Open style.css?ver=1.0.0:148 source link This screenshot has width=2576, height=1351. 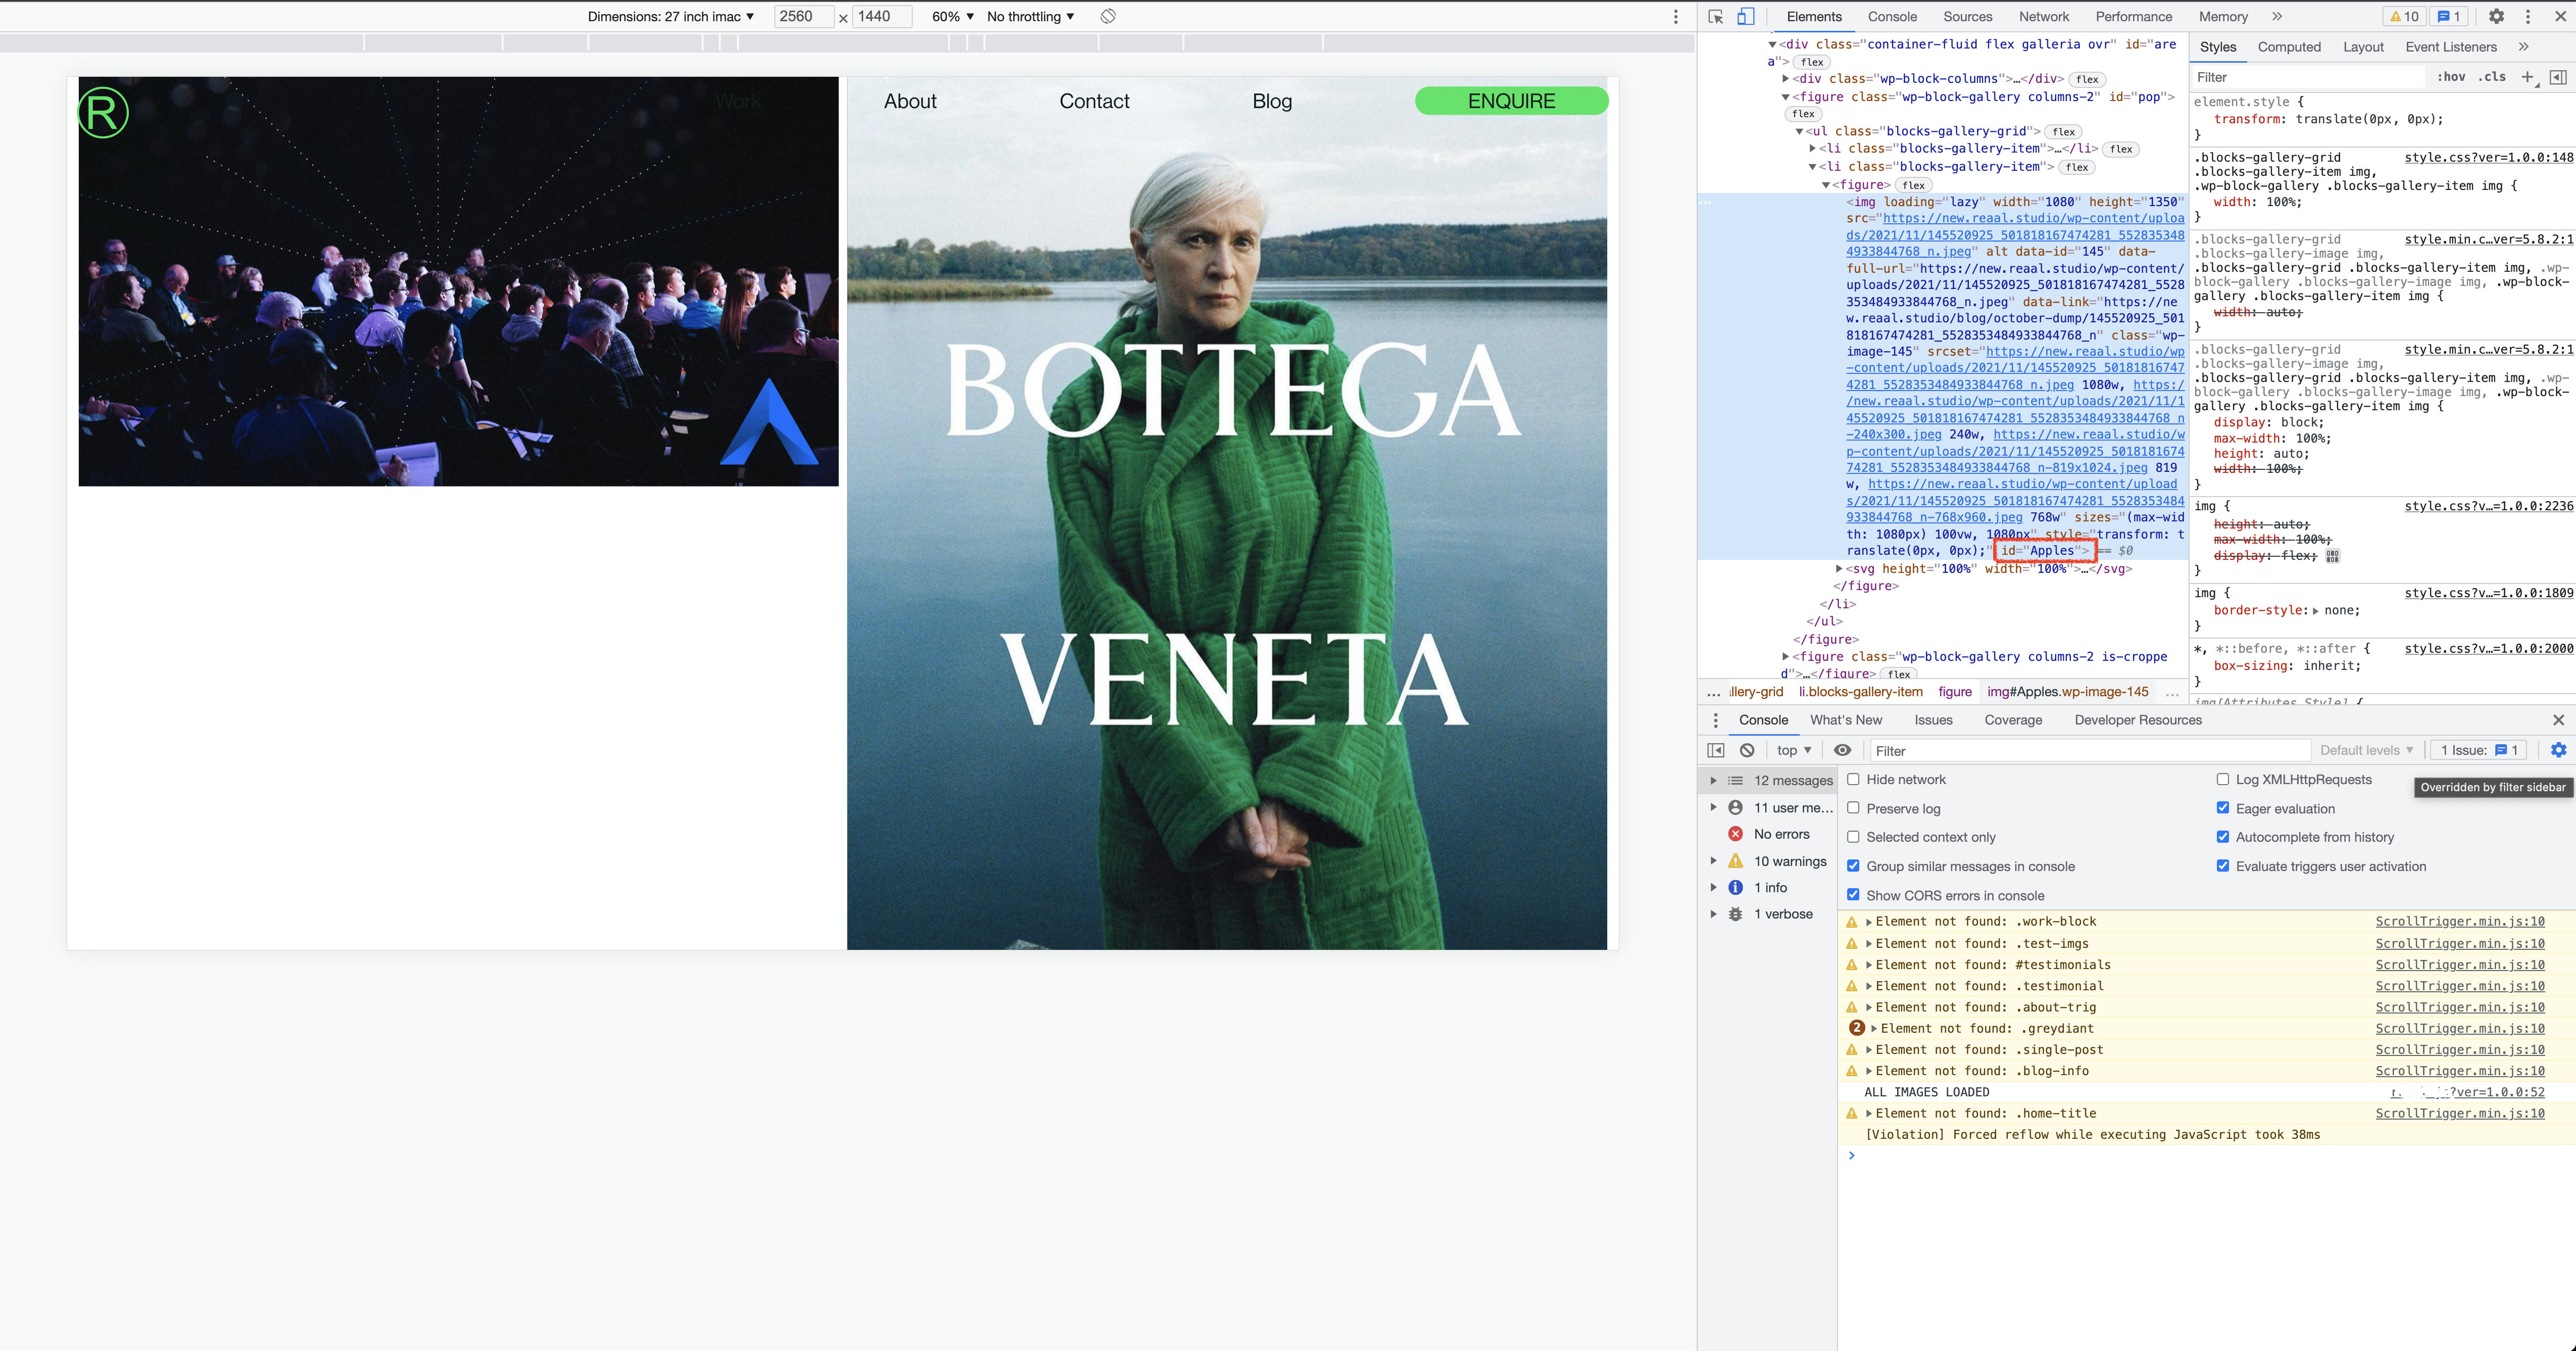(2488, 157)
